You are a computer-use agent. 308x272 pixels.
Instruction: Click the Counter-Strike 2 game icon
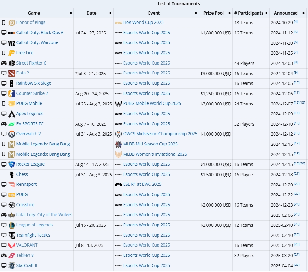pos(12,94)
